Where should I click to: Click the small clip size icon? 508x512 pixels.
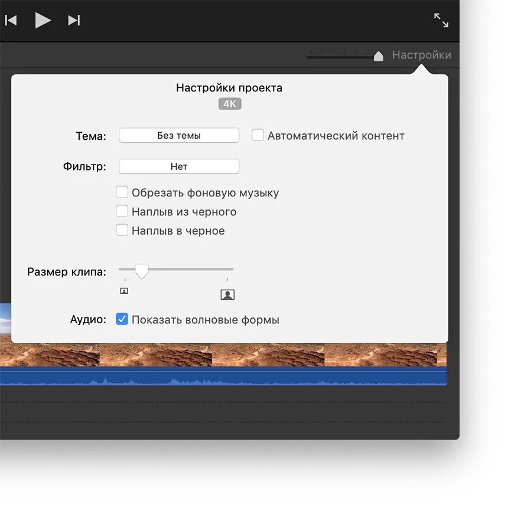(x=124, y=291)
